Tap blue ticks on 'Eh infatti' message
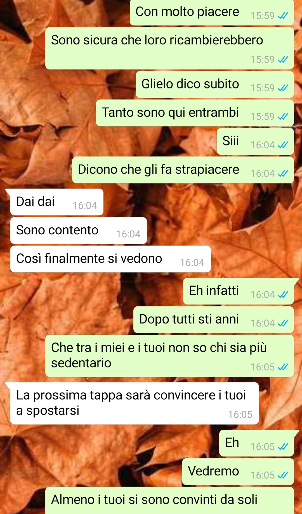 click(x=283, y=295)
